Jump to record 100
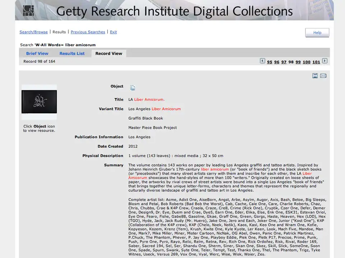Viewport: 345px width, 258px height. (307, 62)
